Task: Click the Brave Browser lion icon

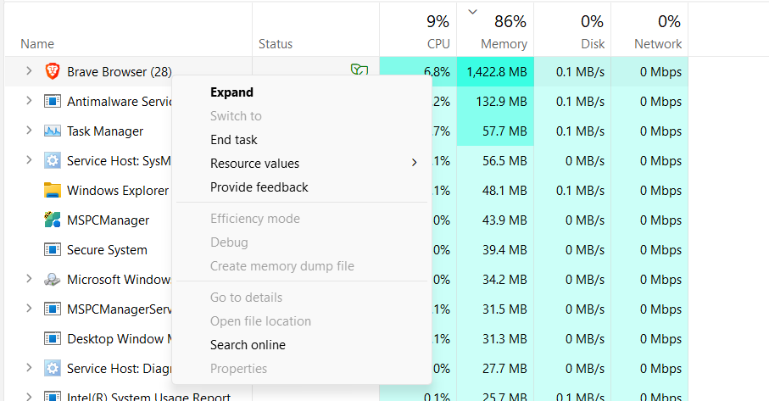Action: [x=53, y=72]
